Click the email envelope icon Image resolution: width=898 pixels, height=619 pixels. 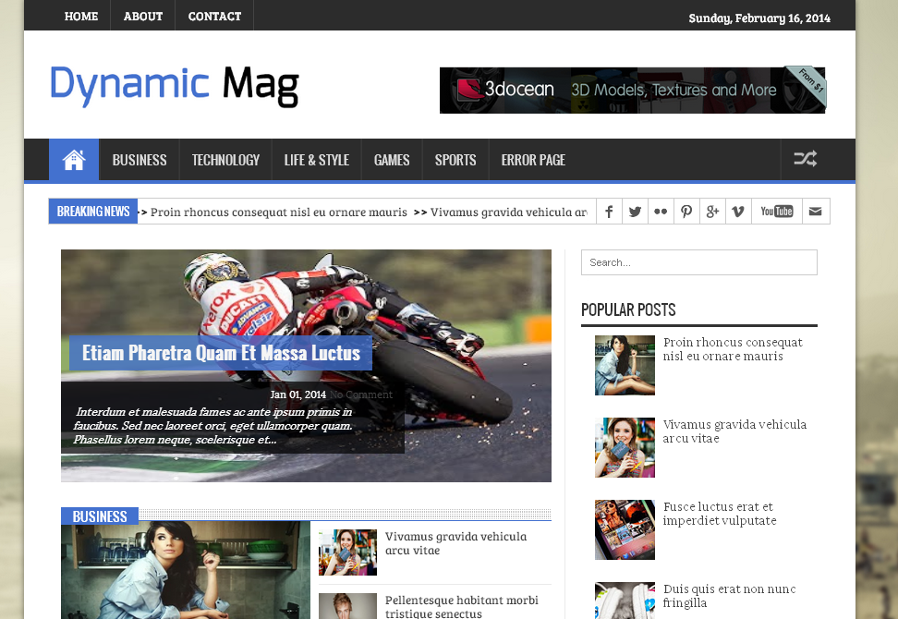pyautogui.click(x=815, y=212)
